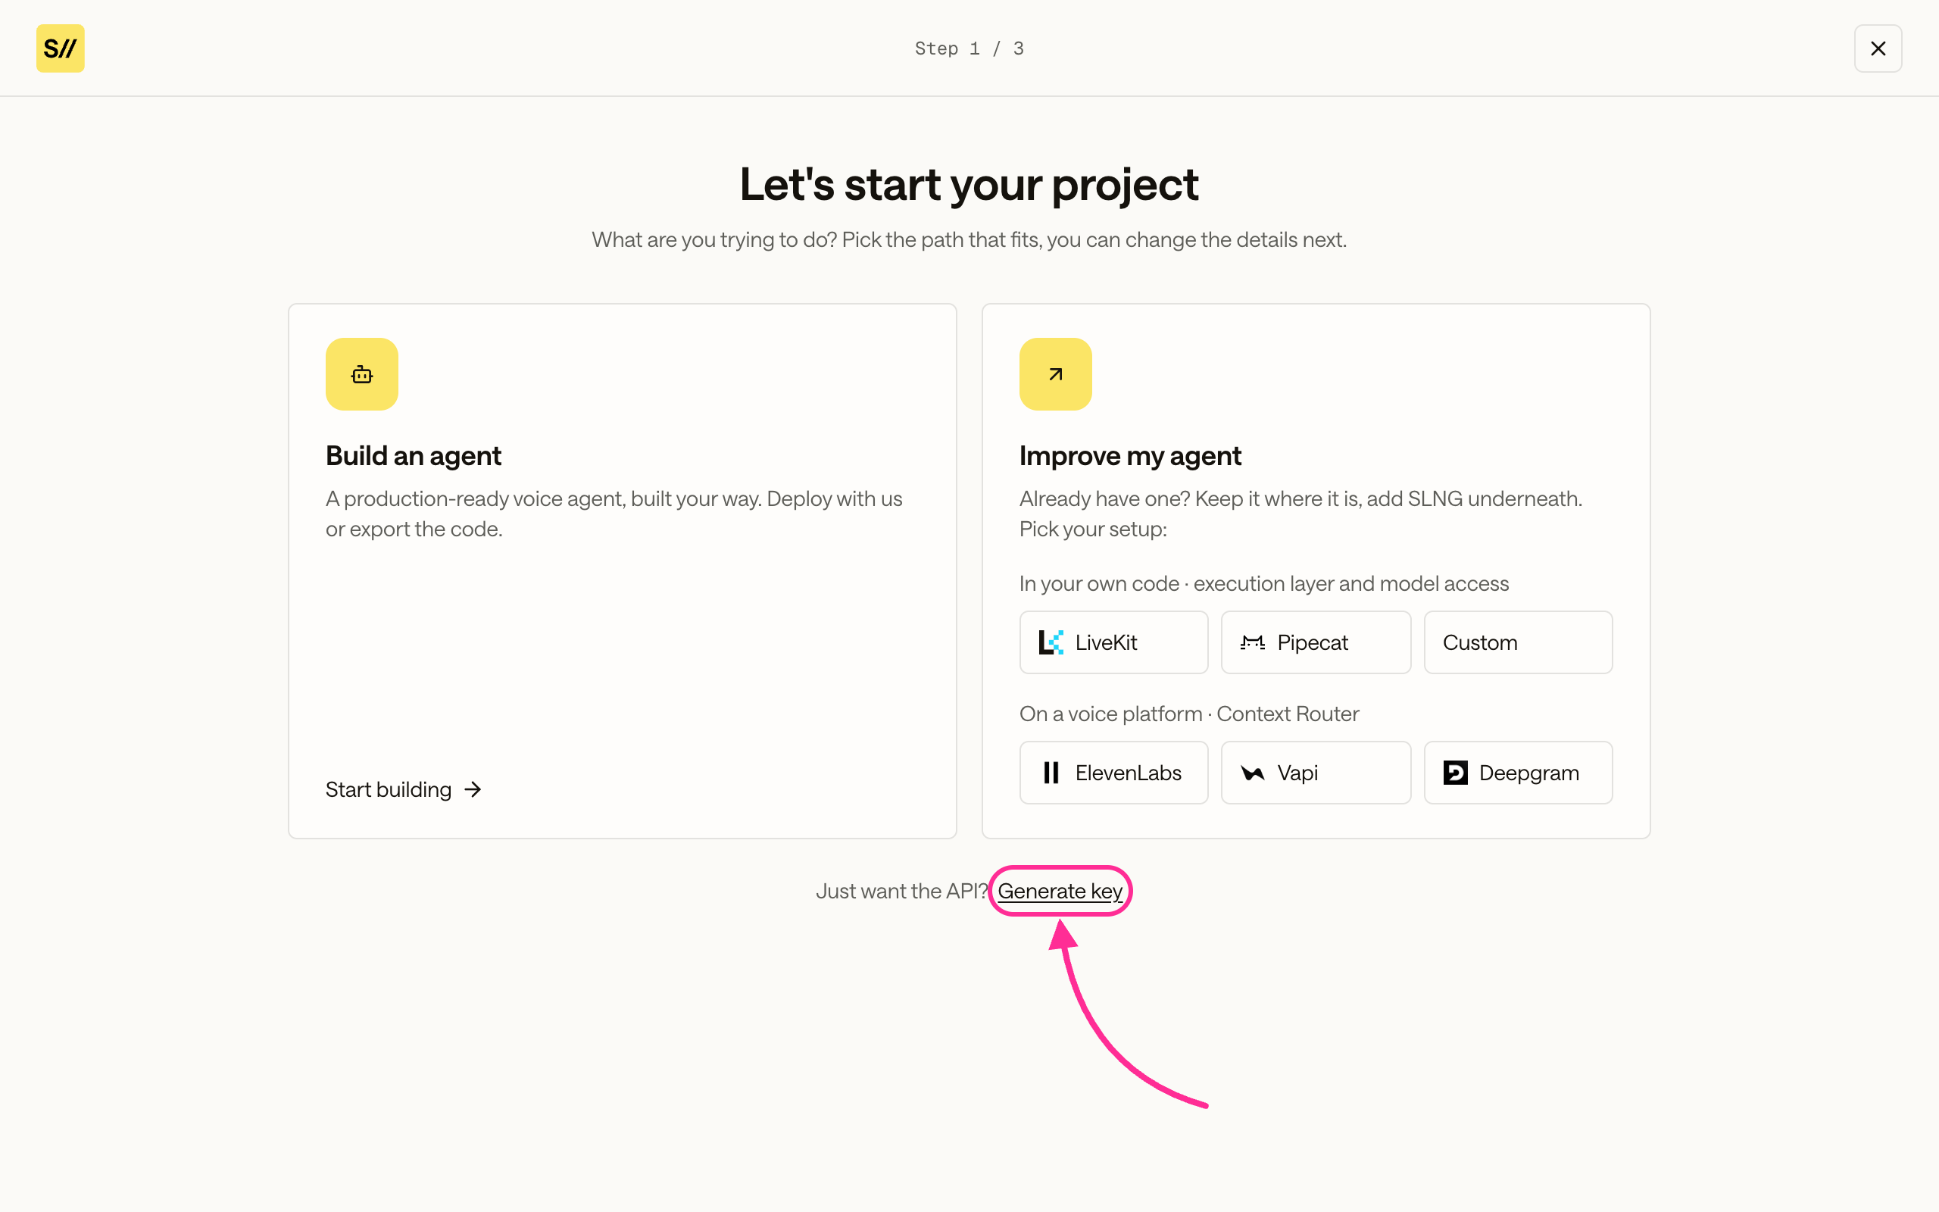
Task: Click the "A production-ready voice agent" description
Action: [614, 514]
